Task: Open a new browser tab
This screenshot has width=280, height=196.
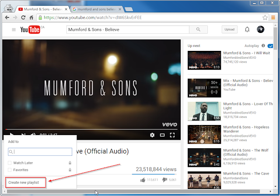Action: 129,9
